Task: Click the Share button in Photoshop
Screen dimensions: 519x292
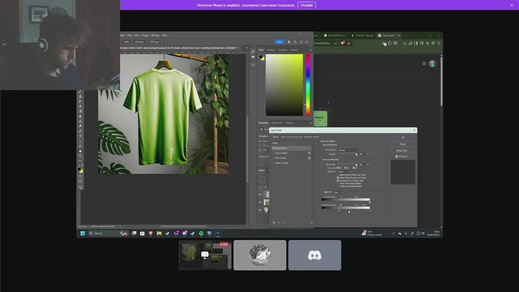Action: pyautogui.click(x=279, y=42)
